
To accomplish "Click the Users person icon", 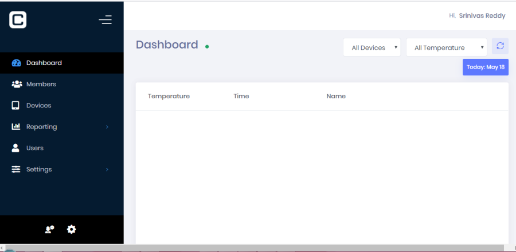I will [15, 148].
